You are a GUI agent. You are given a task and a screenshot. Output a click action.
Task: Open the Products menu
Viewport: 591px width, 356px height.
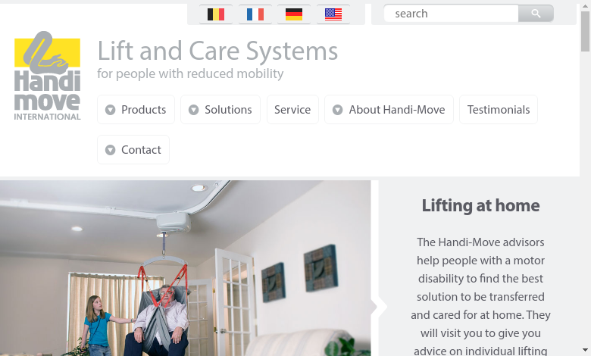pos(136,110)
